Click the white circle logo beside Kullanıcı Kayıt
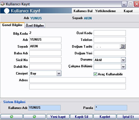 pyautogui.click(x=7, y=11)
